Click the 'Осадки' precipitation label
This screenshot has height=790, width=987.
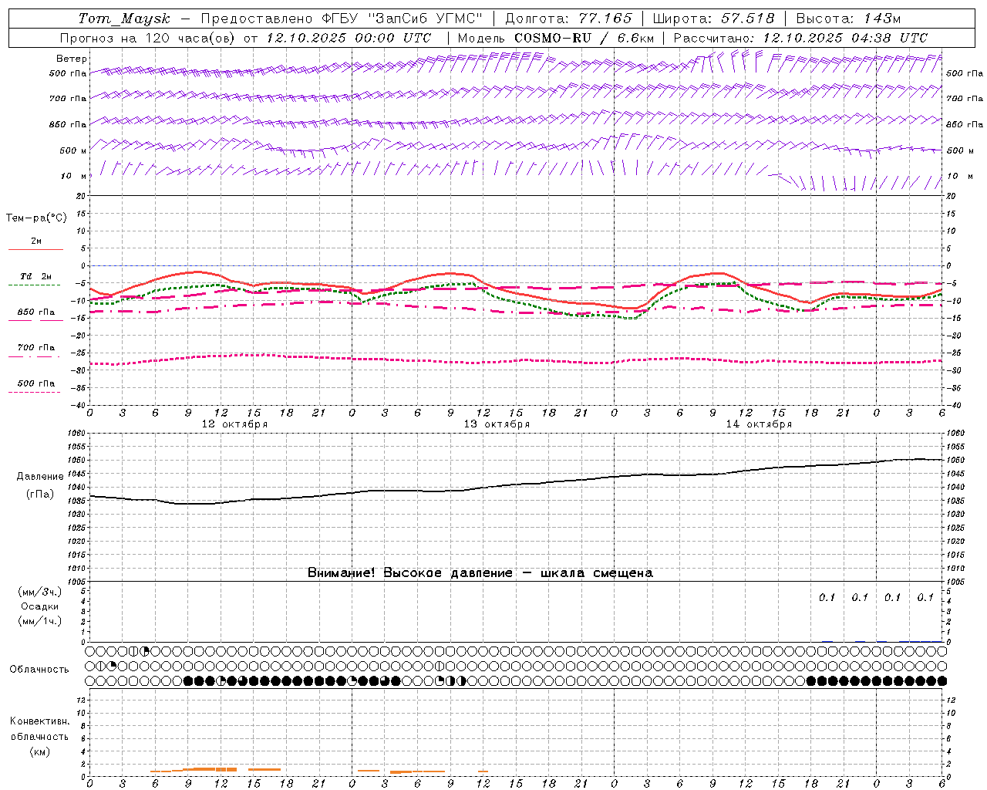(x=40, y=606)
